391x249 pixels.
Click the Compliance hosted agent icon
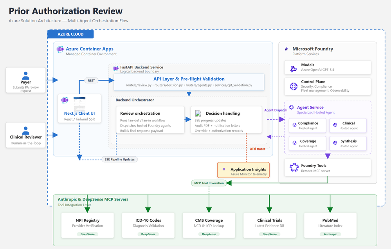tap(294, 125)
